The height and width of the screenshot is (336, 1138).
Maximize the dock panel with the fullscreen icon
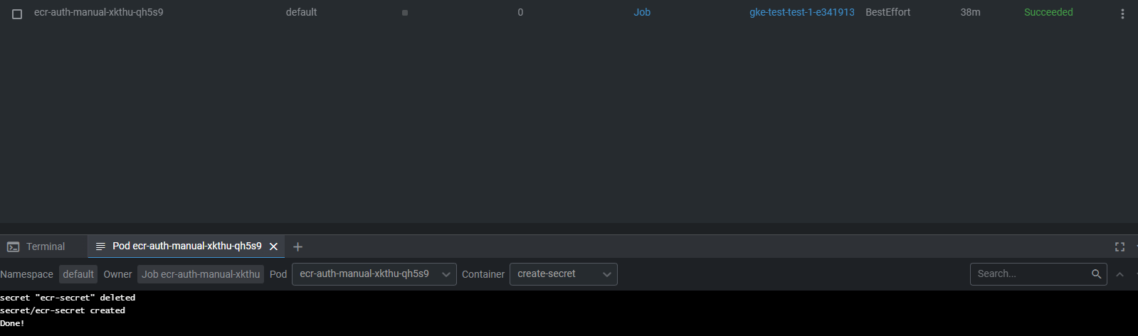1119,246
